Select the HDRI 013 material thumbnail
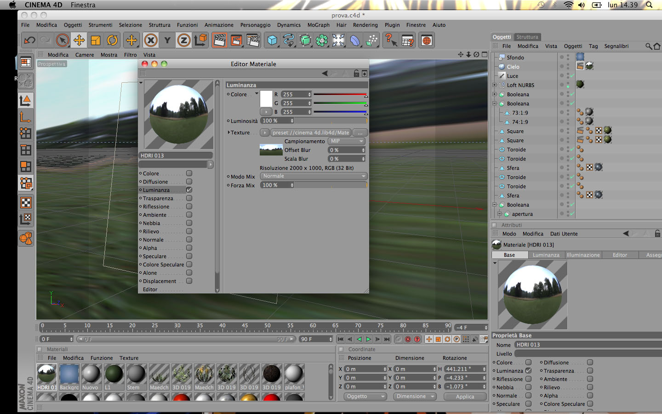Viewport: 662px width, 414px height. [46, 377]
